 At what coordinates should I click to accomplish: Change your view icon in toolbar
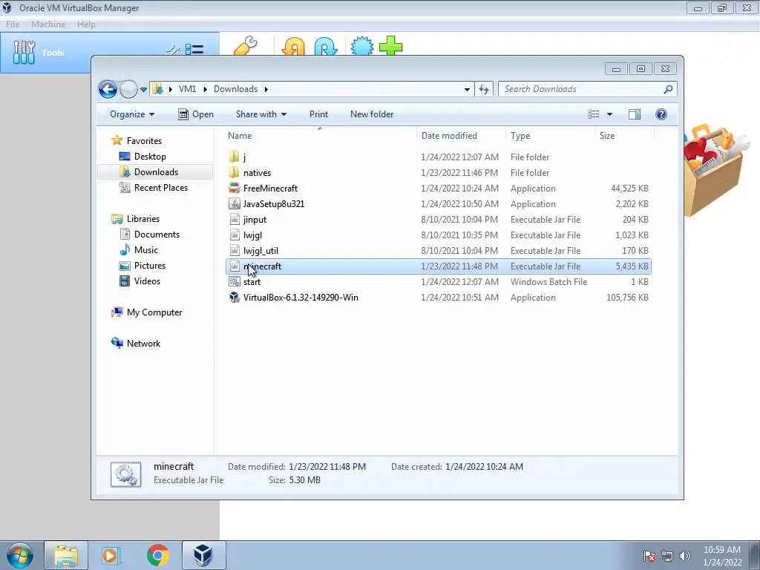coord(593,114)
